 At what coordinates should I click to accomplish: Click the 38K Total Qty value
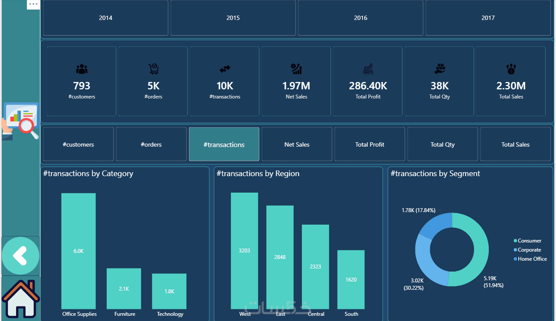point(439,86)
